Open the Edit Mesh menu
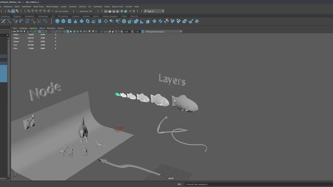 27,7
